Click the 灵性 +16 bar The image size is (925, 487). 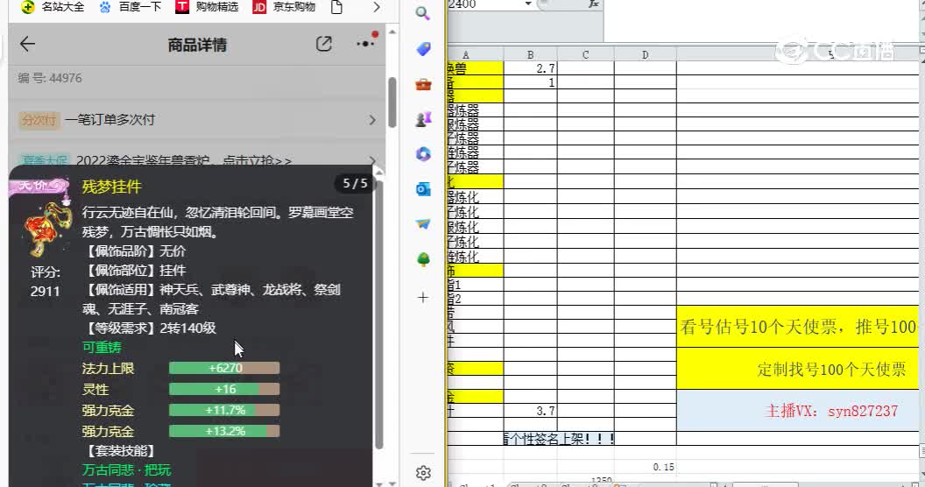click(x=224, y=389)
